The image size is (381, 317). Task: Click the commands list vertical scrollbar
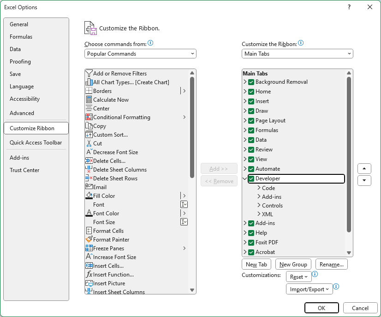[x=192, y=127]
